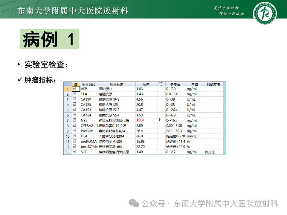Click the CEA item code cell
The width and height of the screenshot is (287, 215).
coord(89,94)
